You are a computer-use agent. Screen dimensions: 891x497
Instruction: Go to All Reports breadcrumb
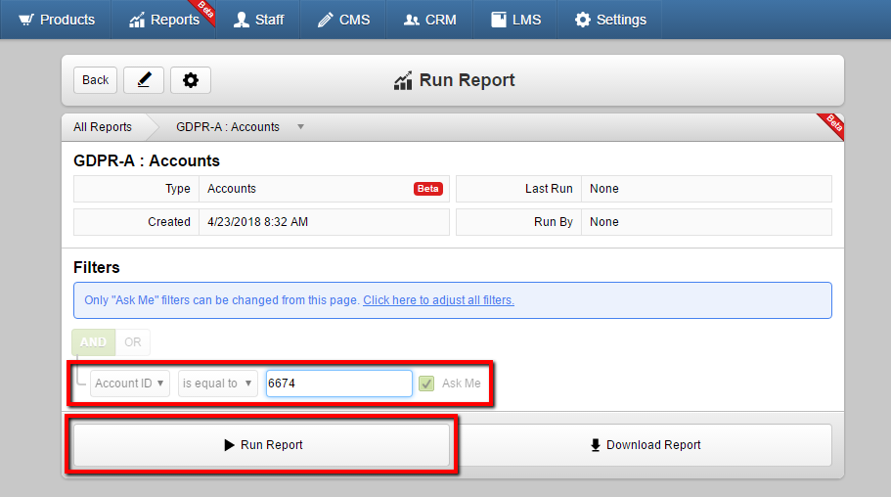tap(103, 127)
